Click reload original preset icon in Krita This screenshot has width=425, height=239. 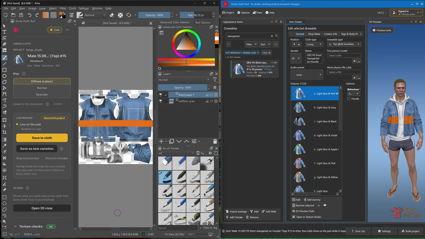tap(129, 15)
